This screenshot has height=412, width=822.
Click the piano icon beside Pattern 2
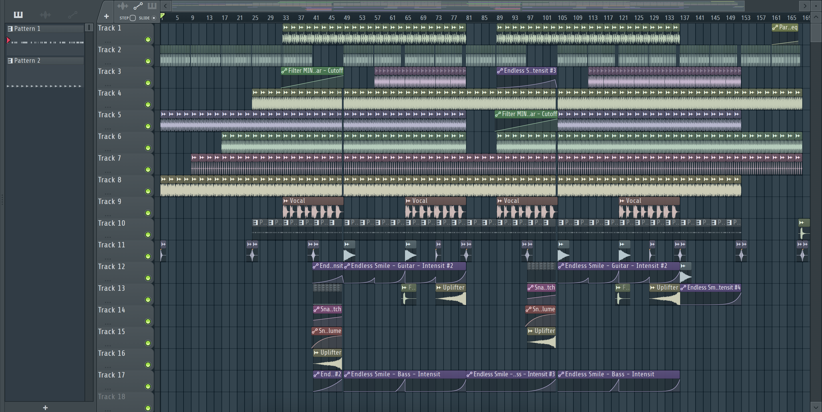pos(10,60)
